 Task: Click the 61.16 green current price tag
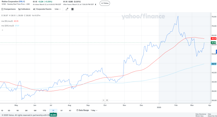pyautogui.click(x=214, y=43)
